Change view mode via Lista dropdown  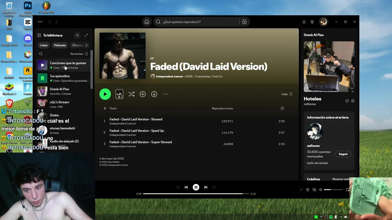point(287,94)
